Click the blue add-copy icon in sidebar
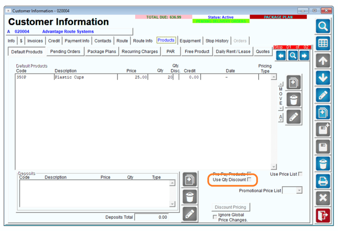The width and height of the screenshot is (338, 231). click(x=323, y=112)
